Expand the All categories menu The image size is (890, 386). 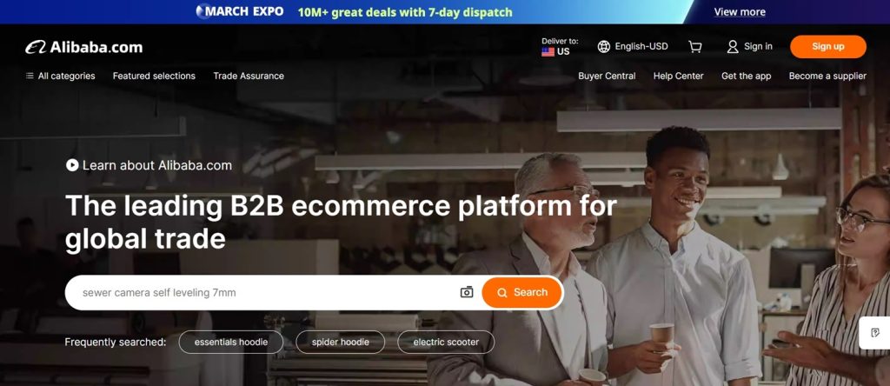(x=60, y=76)
